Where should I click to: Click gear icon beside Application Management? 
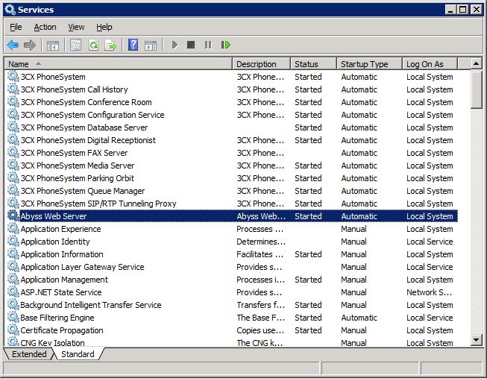pyautogui.click(x=13, y=280)
